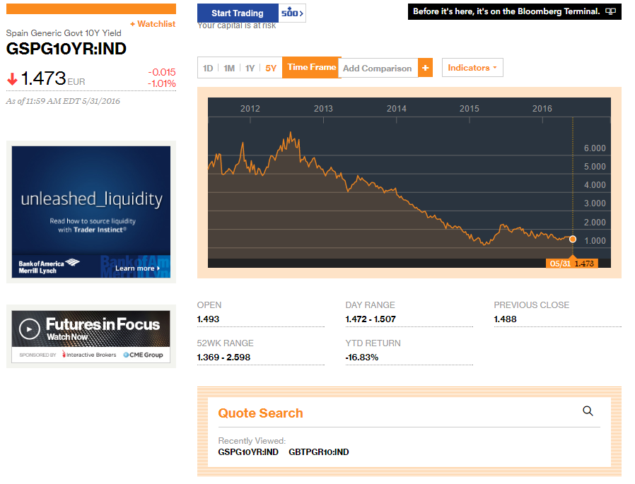The height and width of the screenshot is (484, 635).
Task: Click the Bank of America Merrill Lynch logo
Action: (49, 266)
